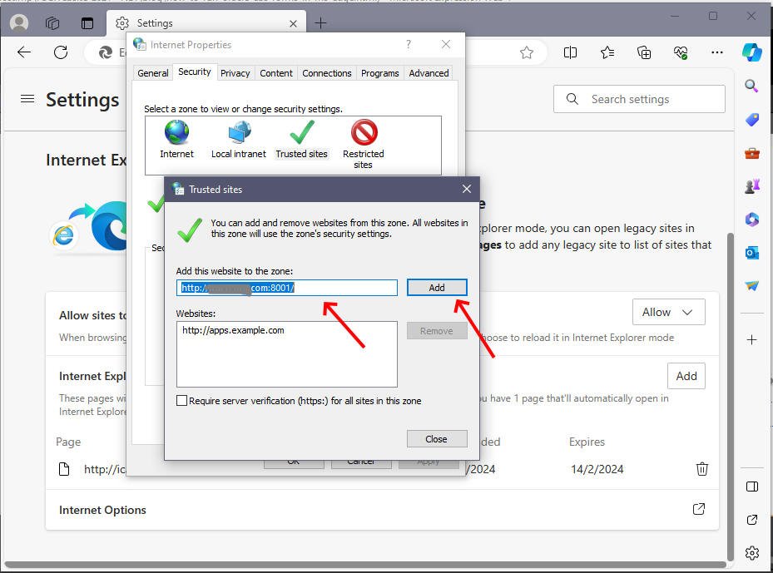Open the Drop paper plane sidebar icon

[x=752, y=286]
